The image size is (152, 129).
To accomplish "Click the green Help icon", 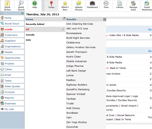I will (x=35, y=3).
